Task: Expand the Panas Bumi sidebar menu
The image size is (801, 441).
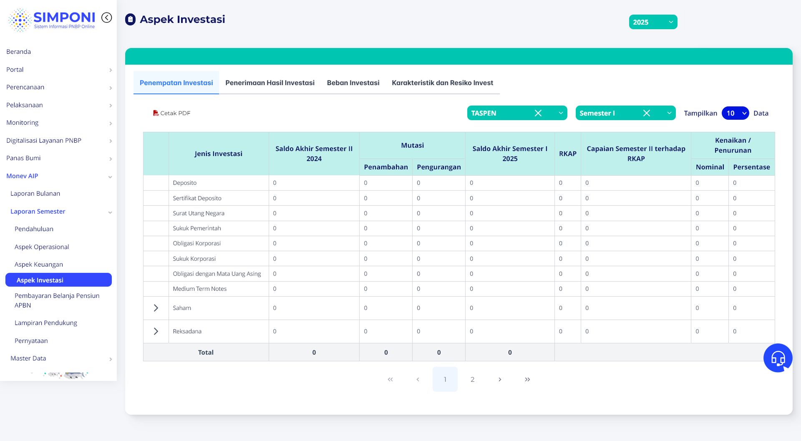Action: pyautogui.click(x=58, y=158)
